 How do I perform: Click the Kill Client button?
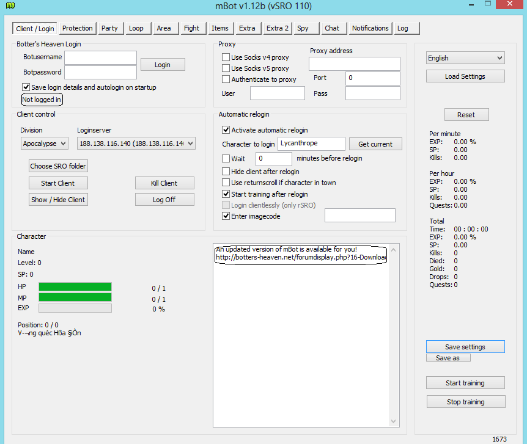coord(164,183)
